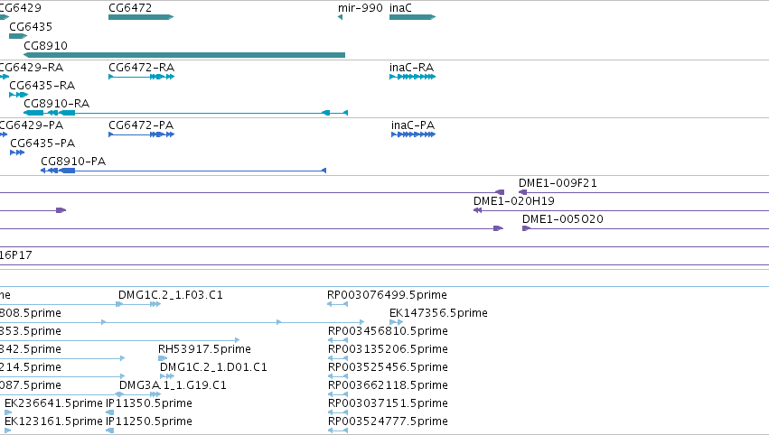
Task: Click RP003076499.5prime EST label
Action: [387, 295]
